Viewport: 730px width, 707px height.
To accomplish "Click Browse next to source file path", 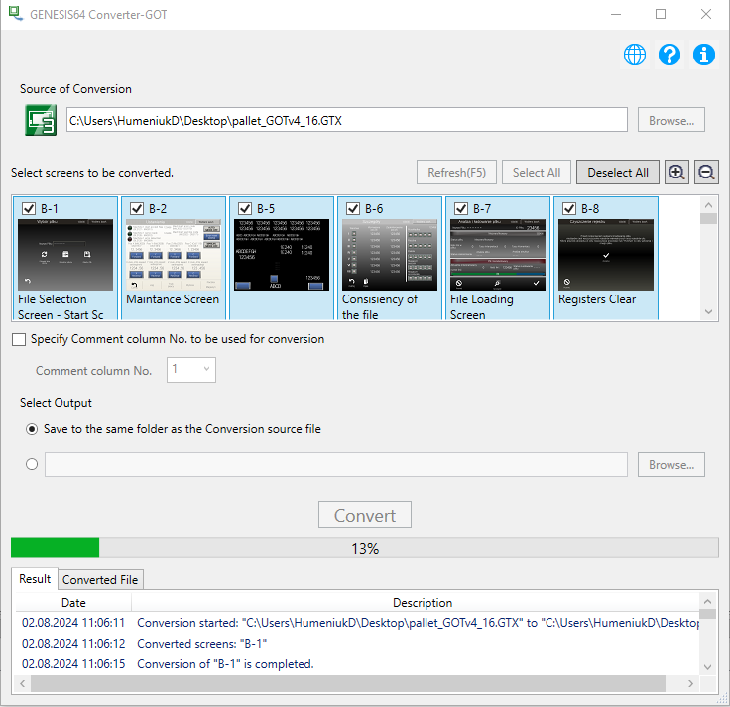I will [x=670, y=120].
